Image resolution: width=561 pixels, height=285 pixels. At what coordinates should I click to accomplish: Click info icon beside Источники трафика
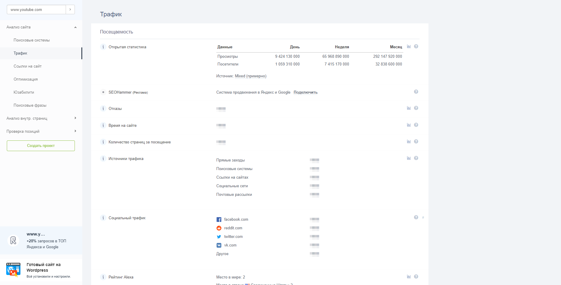103,158
